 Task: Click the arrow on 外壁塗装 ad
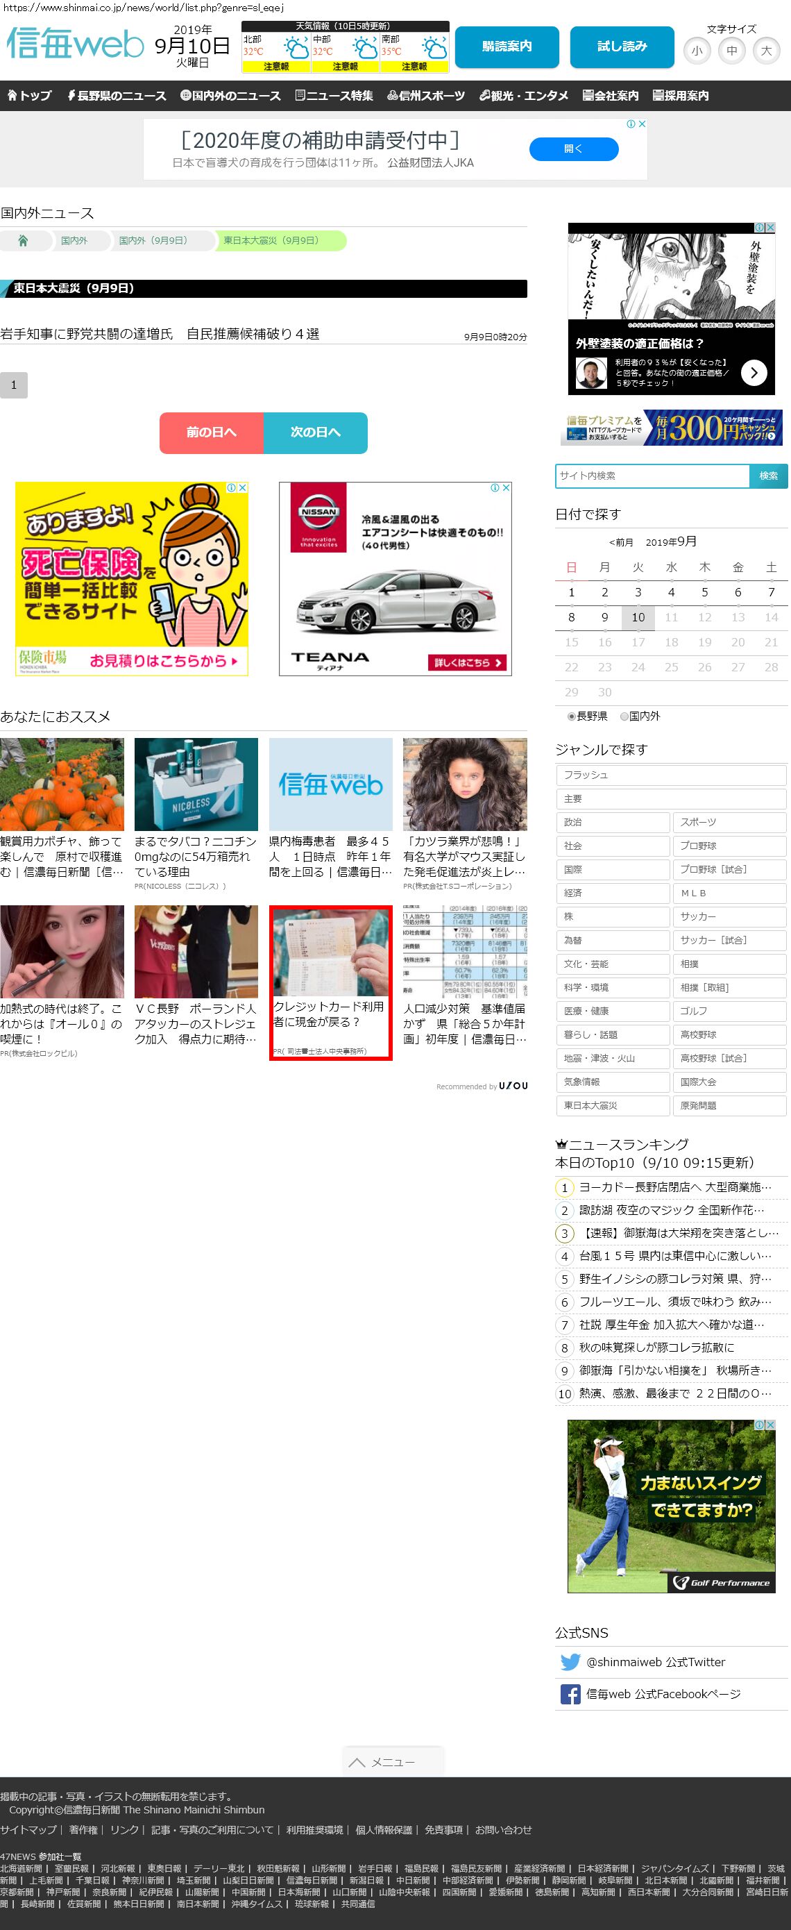point(754,371)
